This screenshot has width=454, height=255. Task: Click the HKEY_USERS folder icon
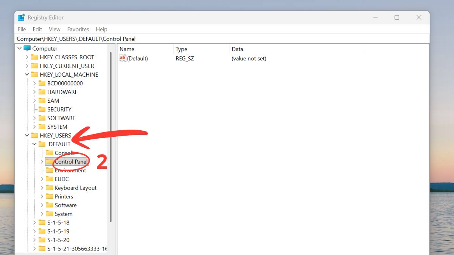34,135
